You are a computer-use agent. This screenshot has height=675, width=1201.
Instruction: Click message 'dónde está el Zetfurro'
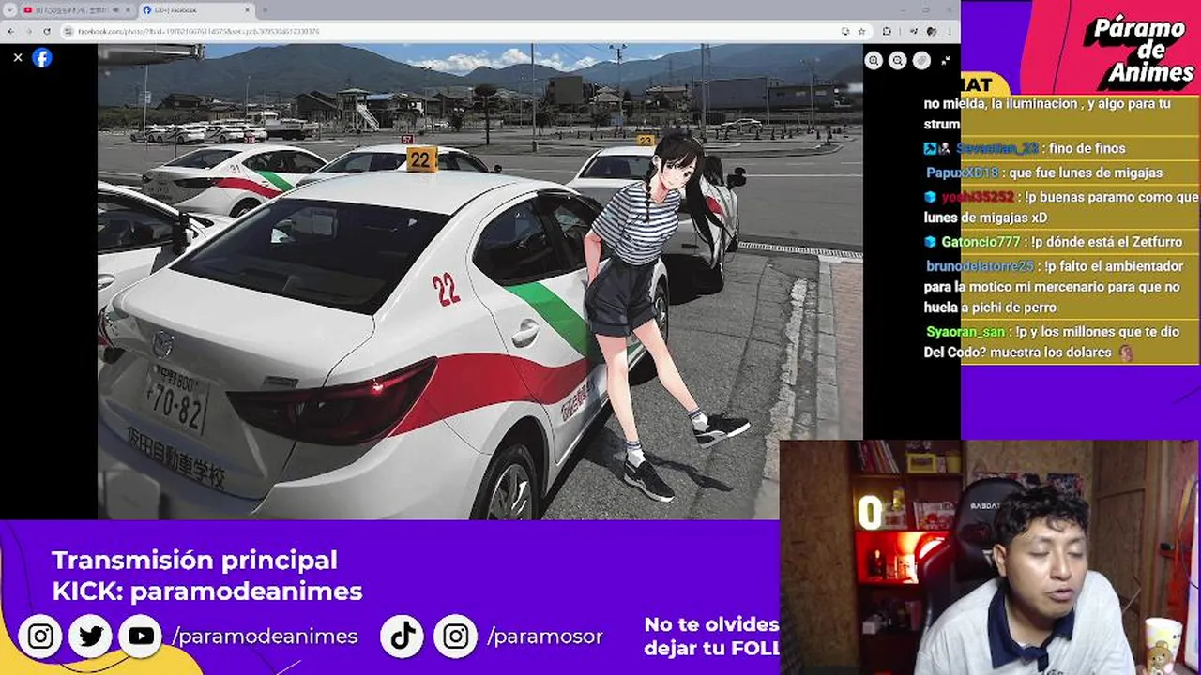pos(1105,242)
